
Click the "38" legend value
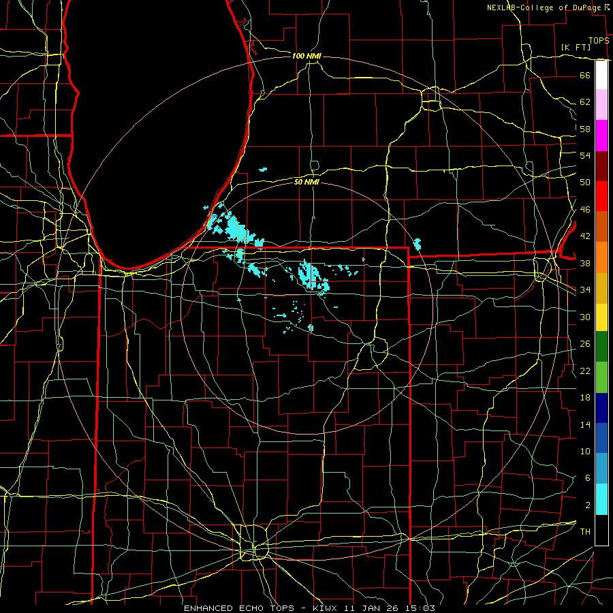point(585,263)
